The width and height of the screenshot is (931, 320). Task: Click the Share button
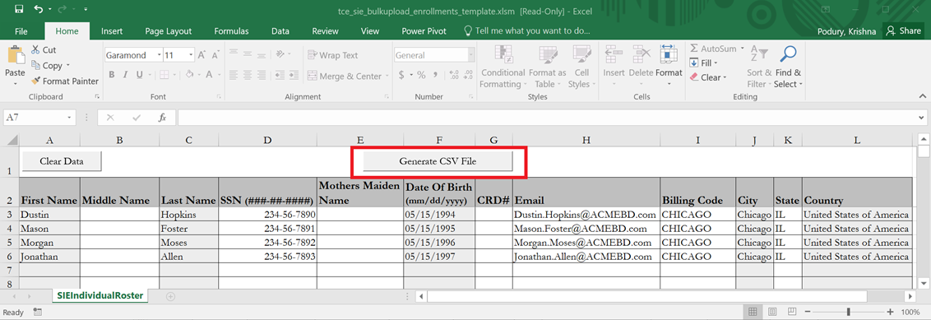click(x=904, y=31)
